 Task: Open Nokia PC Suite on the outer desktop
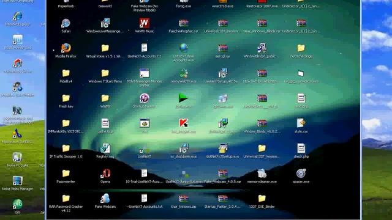tap(17, 158)
